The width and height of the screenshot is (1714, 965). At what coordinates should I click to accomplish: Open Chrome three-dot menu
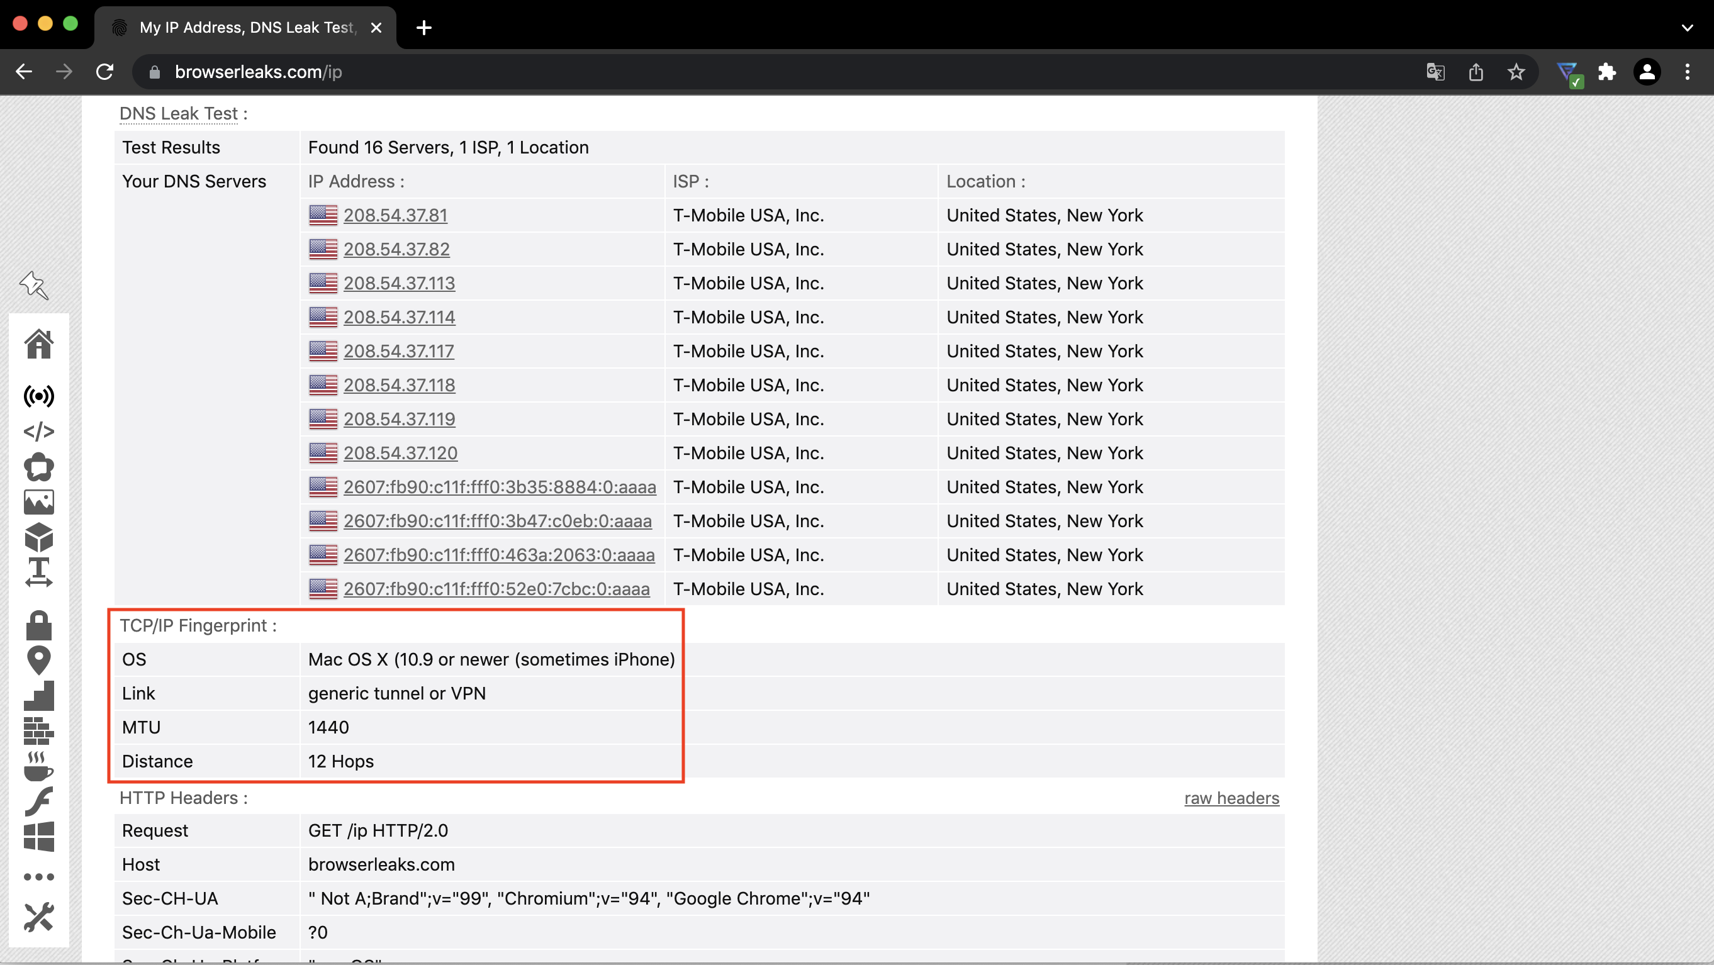(1687, 72)
